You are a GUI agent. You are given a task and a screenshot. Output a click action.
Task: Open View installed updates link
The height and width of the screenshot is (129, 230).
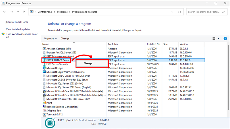point(18,29)
